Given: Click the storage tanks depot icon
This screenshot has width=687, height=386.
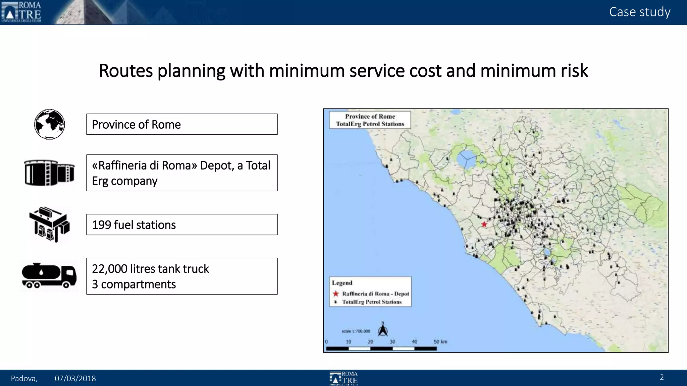Looking at the screenshot, I should (49, 173).
